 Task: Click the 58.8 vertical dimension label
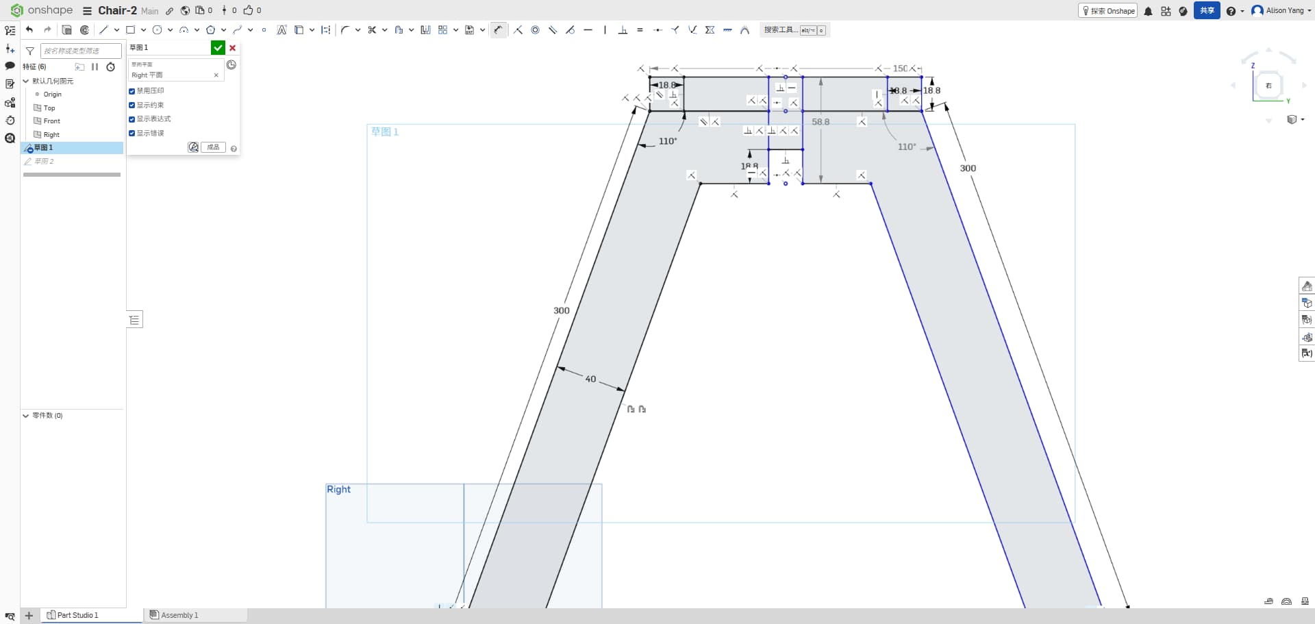point(821,122)
